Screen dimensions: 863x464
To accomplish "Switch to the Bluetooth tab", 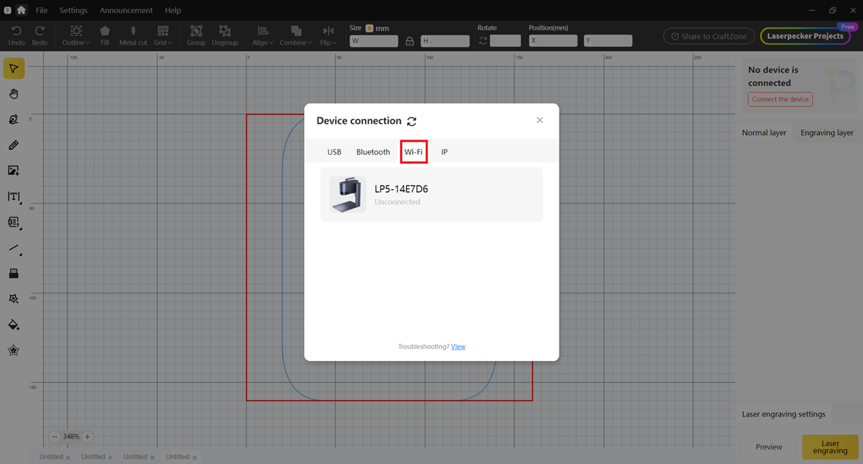I will click(x=373, y=152).
